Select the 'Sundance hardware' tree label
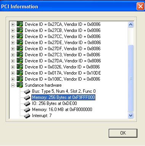The height and width of the screenshot is (146, 145). pos(43,85)
